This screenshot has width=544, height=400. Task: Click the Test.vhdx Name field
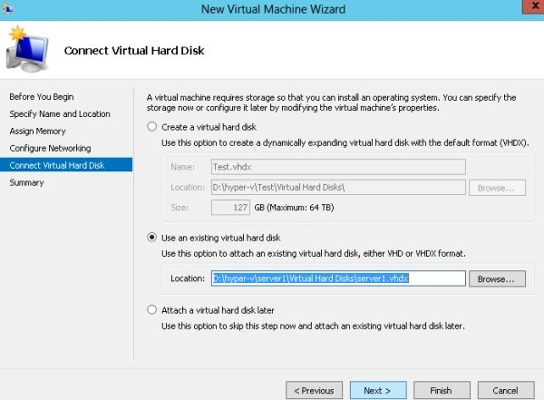pos(338,167)
